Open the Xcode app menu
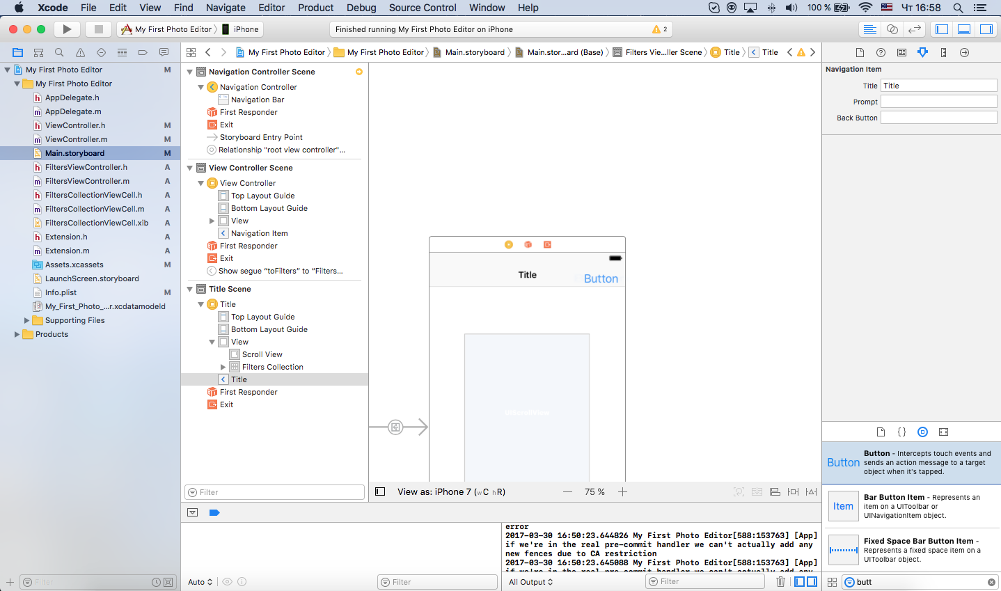Viewport: 1001px width, 591px height. pos(53,8)
